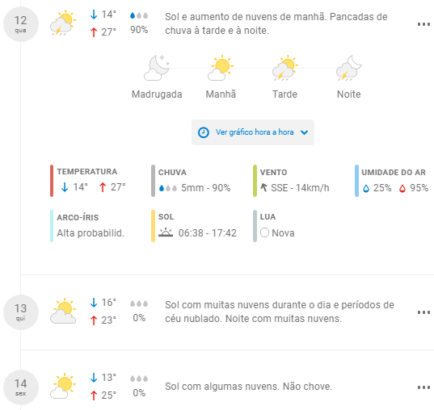Click the new moon icon beside Nova
The image size is (434, 410).
pyautogui.click(x=264, y=232)
